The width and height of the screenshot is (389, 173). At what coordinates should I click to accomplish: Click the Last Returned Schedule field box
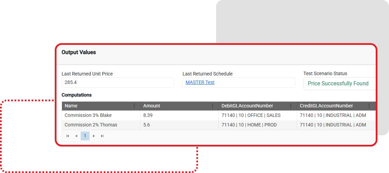click(x=255, y=83)
